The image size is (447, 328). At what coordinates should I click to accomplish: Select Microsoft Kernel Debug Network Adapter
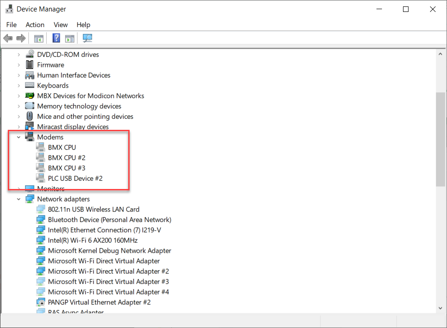pos(109,250)
